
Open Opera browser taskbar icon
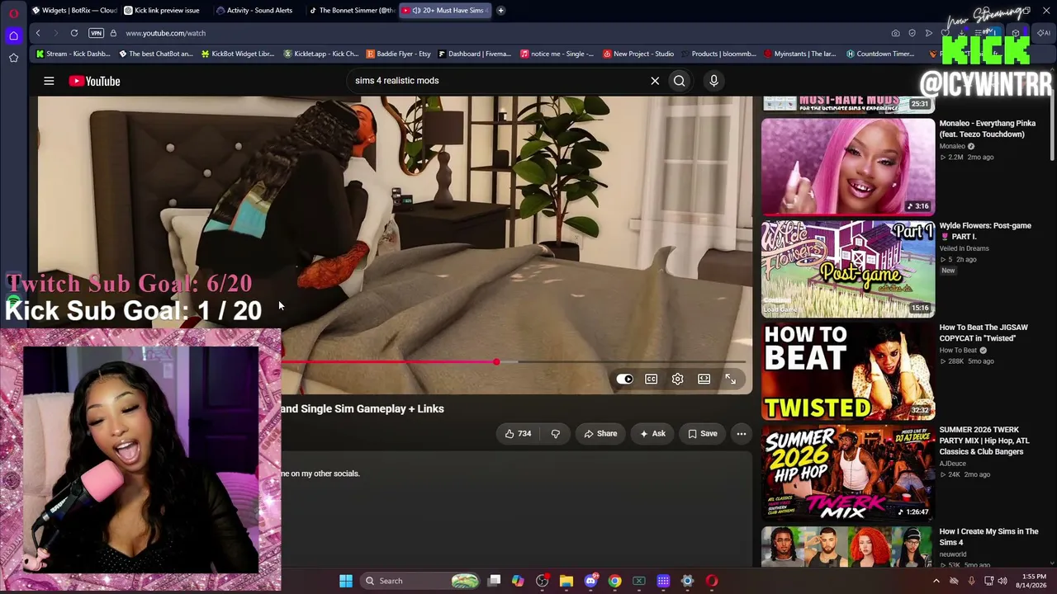(712, 581)
